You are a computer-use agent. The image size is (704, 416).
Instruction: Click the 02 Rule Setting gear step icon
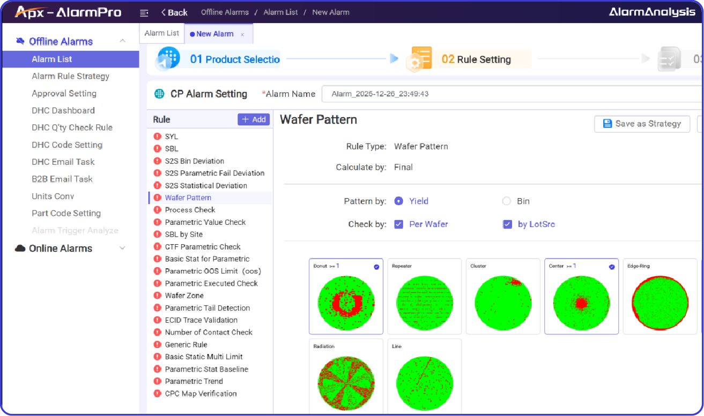click(420, 58)
